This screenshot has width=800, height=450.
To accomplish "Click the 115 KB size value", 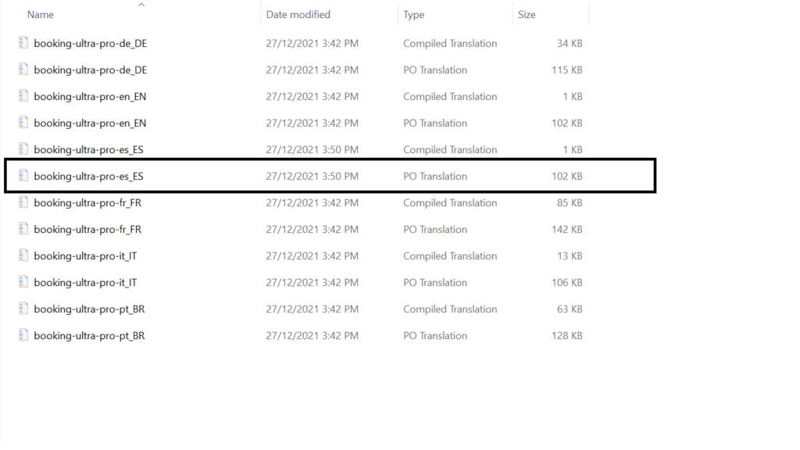I will point(567,70).
